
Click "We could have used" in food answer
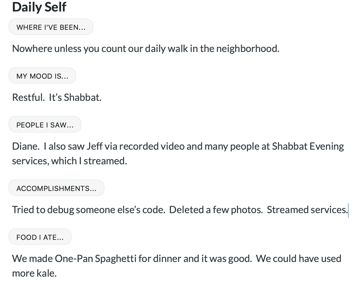298,259
